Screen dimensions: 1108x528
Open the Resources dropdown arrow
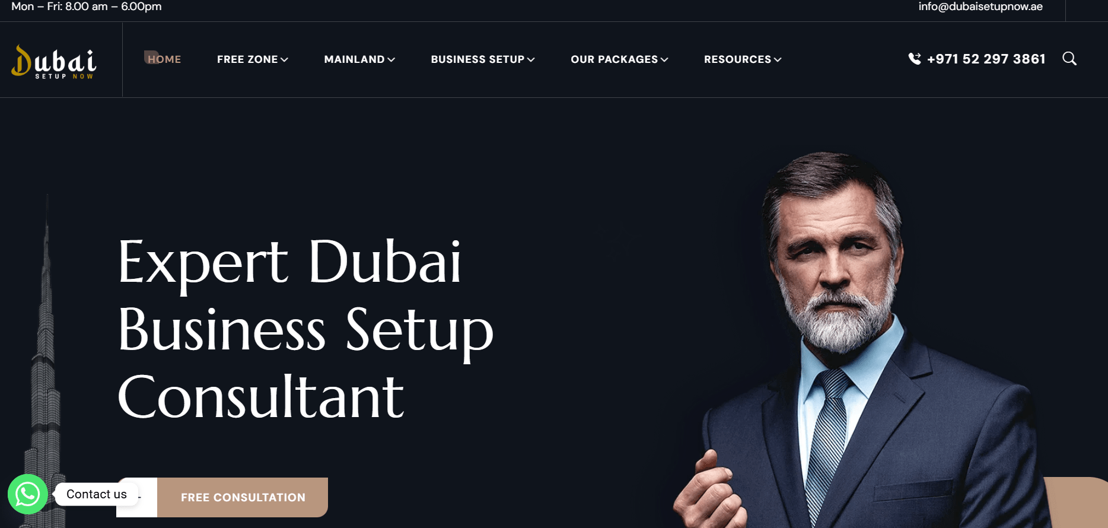(x=778, y=60)
